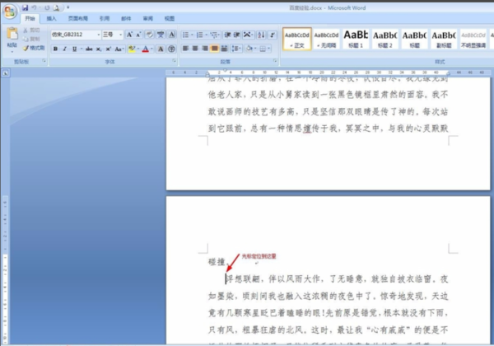Open the font name dropdown (仿宋_GB2312)

(98, 35)
